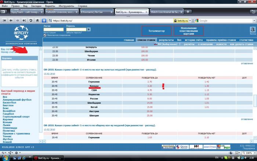
Task: Open the Home page button
Action: (37, 21)
